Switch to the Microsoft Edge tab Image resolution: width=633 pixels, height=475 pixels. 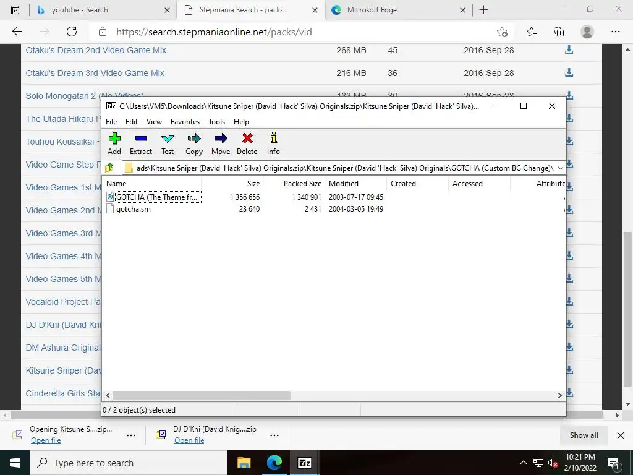pyautogui.click(x=399, y=10)
